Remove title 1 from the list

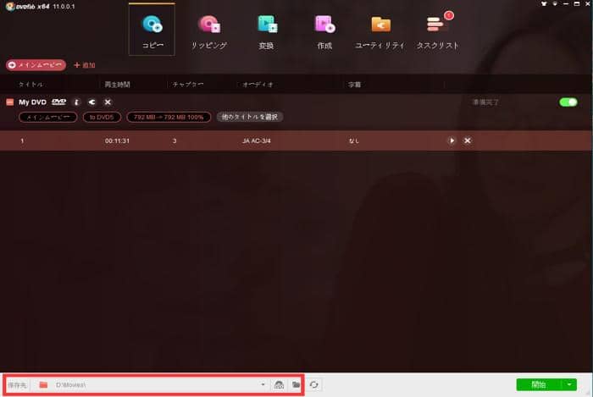pyautogui.click(x=468, y=141)
